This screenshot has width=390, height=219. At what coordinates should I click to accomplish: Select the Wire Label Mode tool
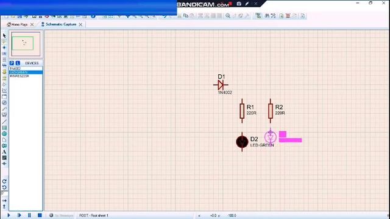pyautogui.click(x=4, y=54)
